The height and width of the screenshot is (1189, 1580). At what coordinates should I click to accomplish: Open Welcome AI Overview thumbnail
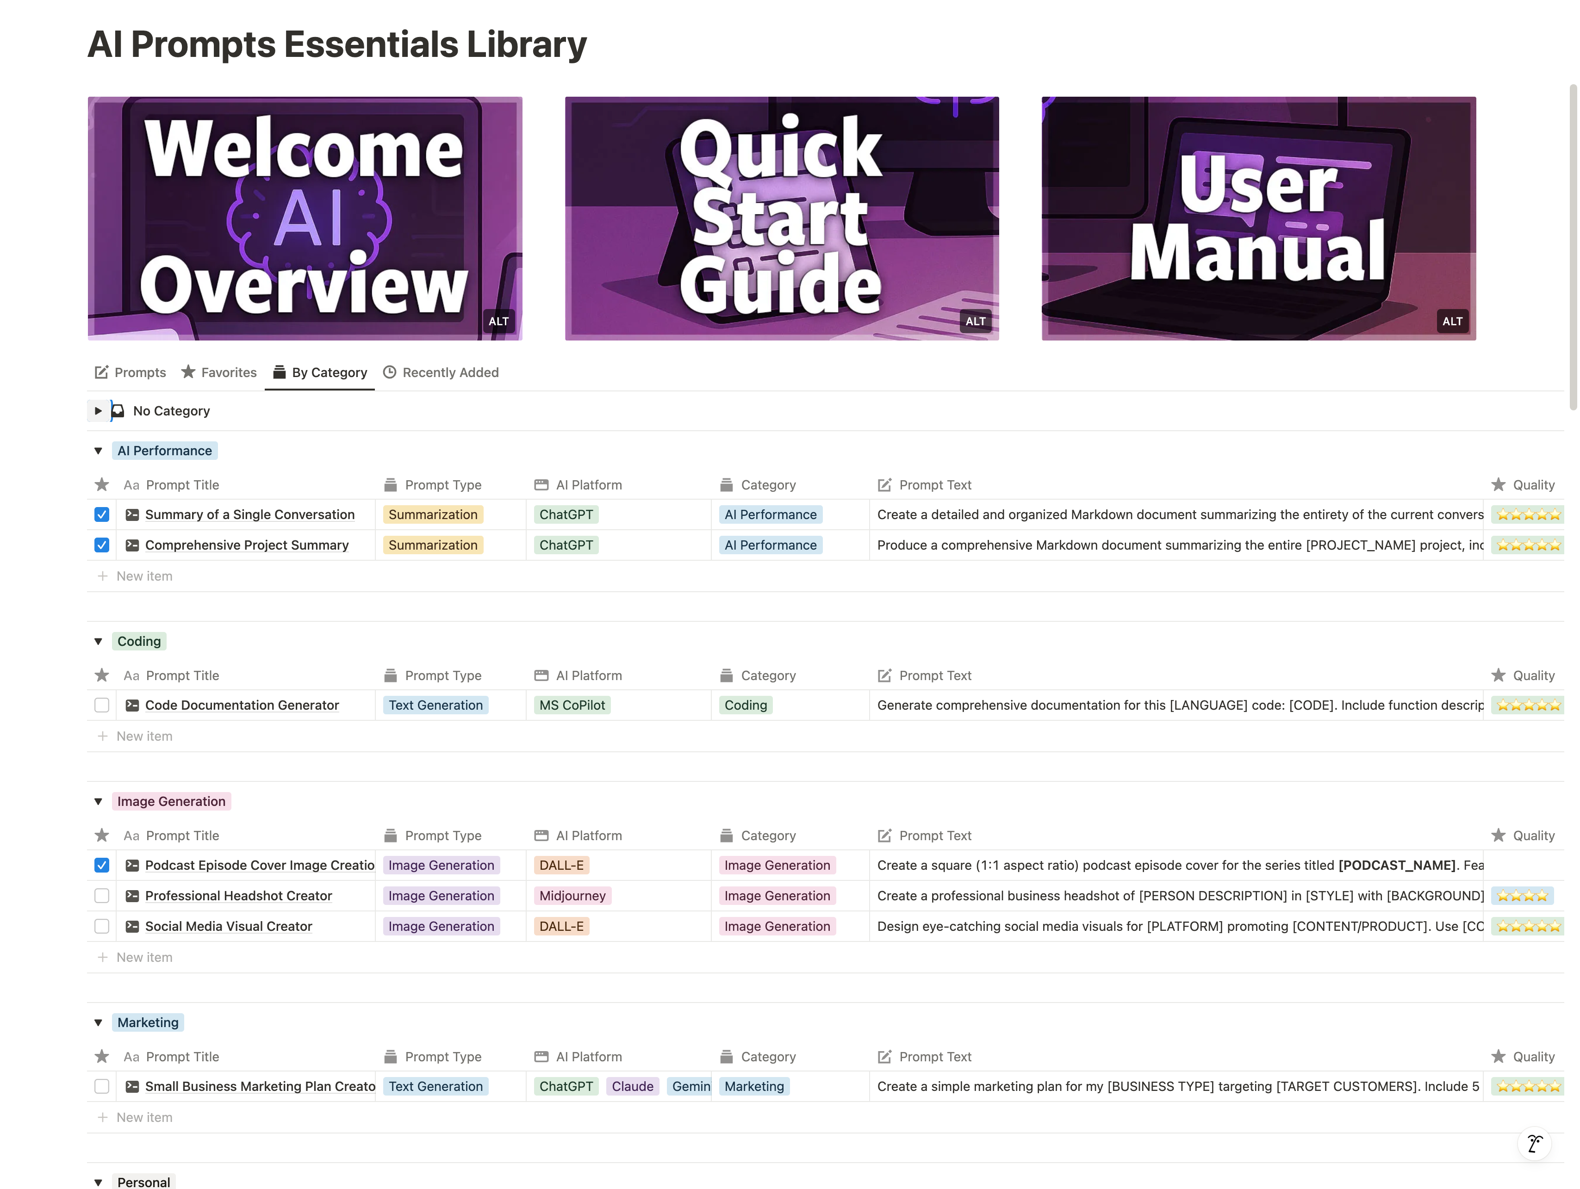point(305,218)
